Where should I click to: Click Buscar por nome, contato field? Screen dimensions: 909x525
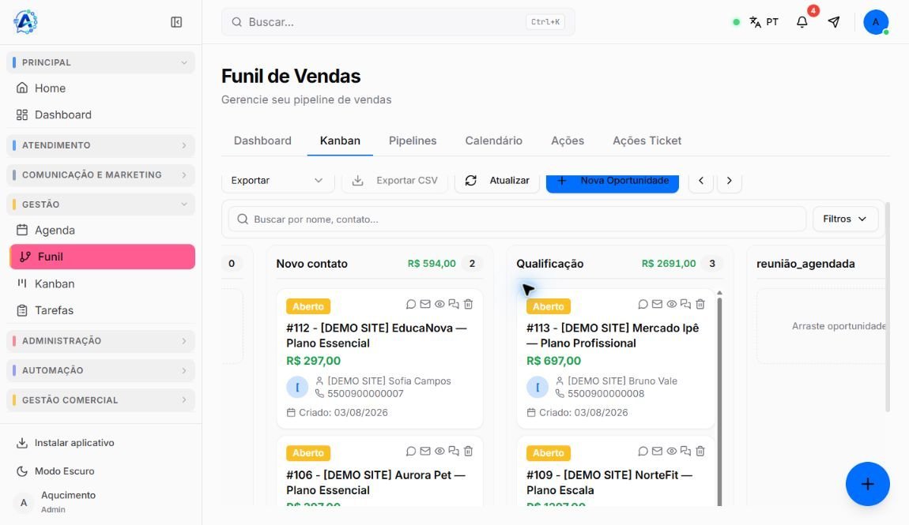point(517,219)
